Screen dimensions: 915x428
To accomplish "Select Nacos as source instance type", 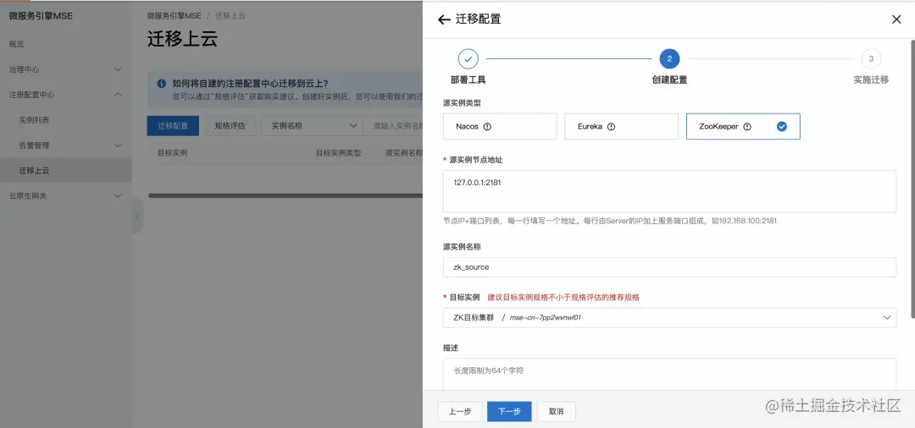I will click(500, 126).
